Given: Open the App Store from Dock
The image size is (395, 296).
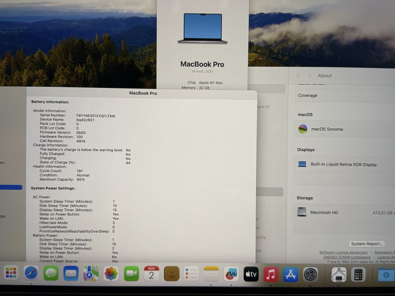Looking at the screenshot, I should tap(291, 274).
